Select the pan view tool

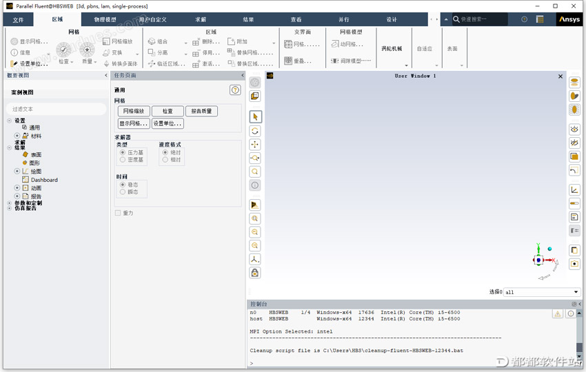click(255, 145)
